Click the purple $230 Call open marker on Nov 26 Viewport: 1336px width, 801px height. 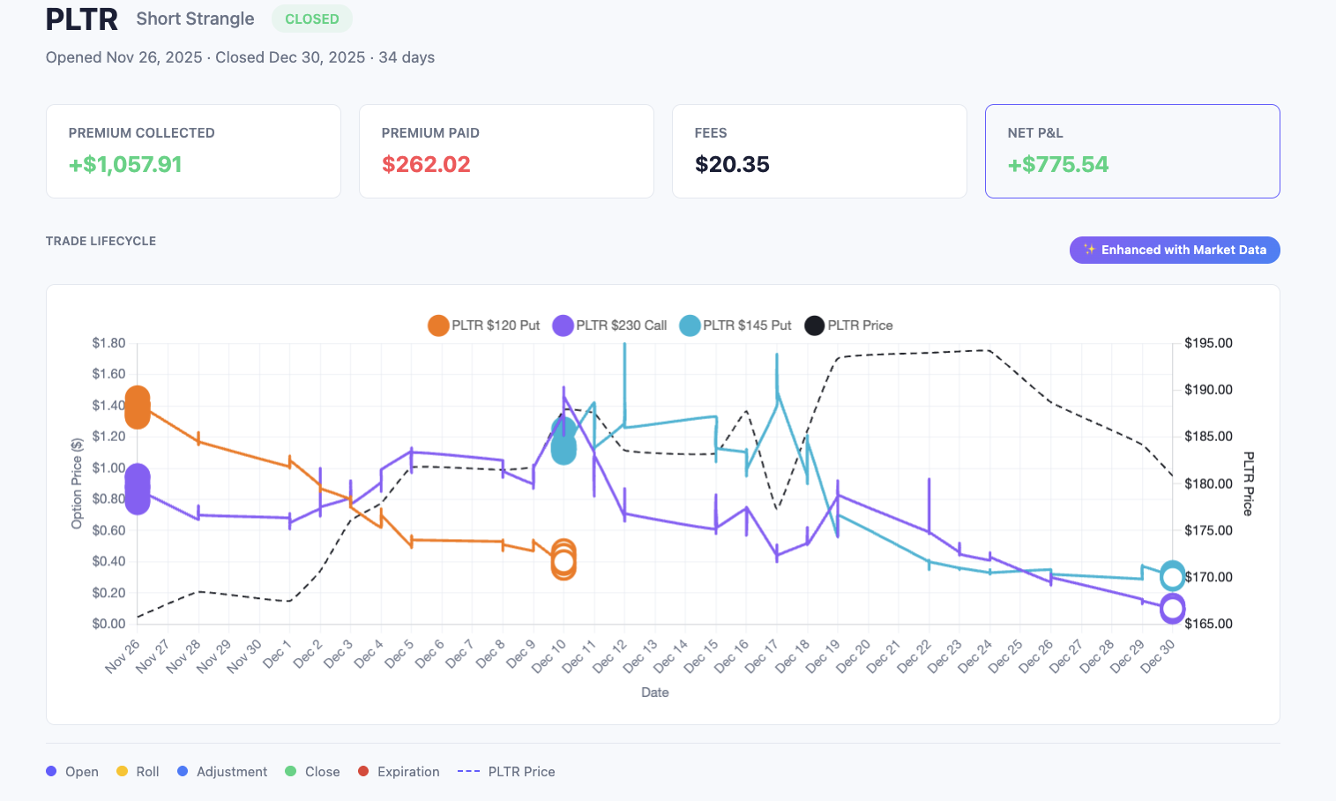click(138, 489)
